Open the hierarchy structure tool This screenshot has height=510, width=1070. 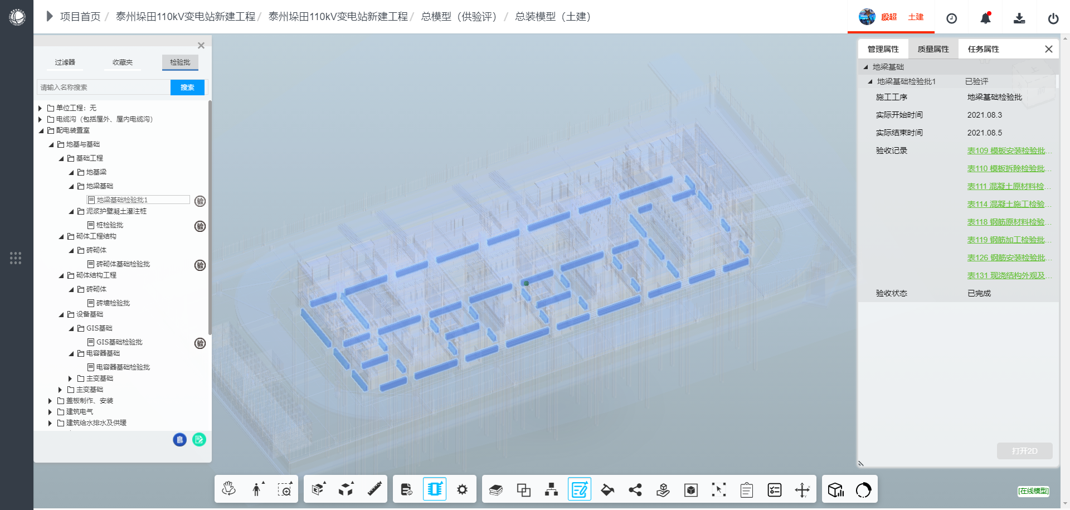551,490
